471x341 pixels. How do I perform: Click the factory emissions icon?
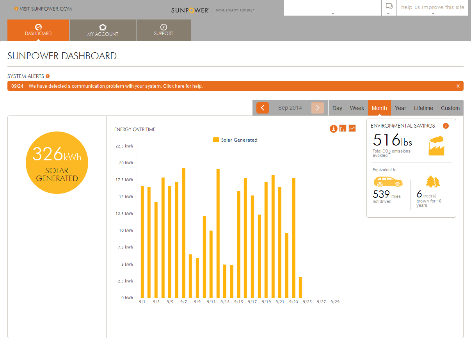pos(436,146)
